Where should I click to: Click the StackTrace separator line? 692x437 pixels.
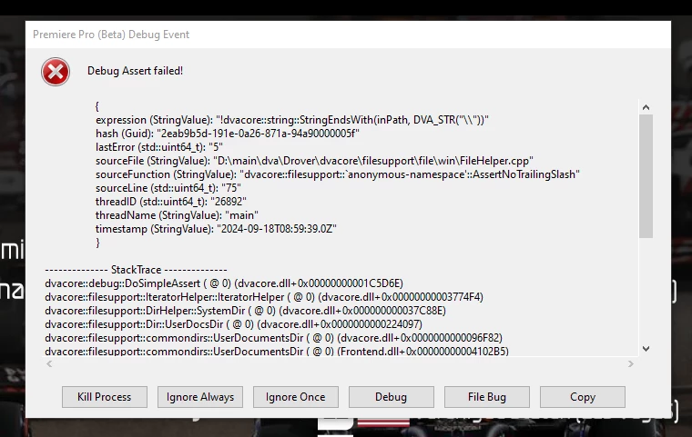136,270
